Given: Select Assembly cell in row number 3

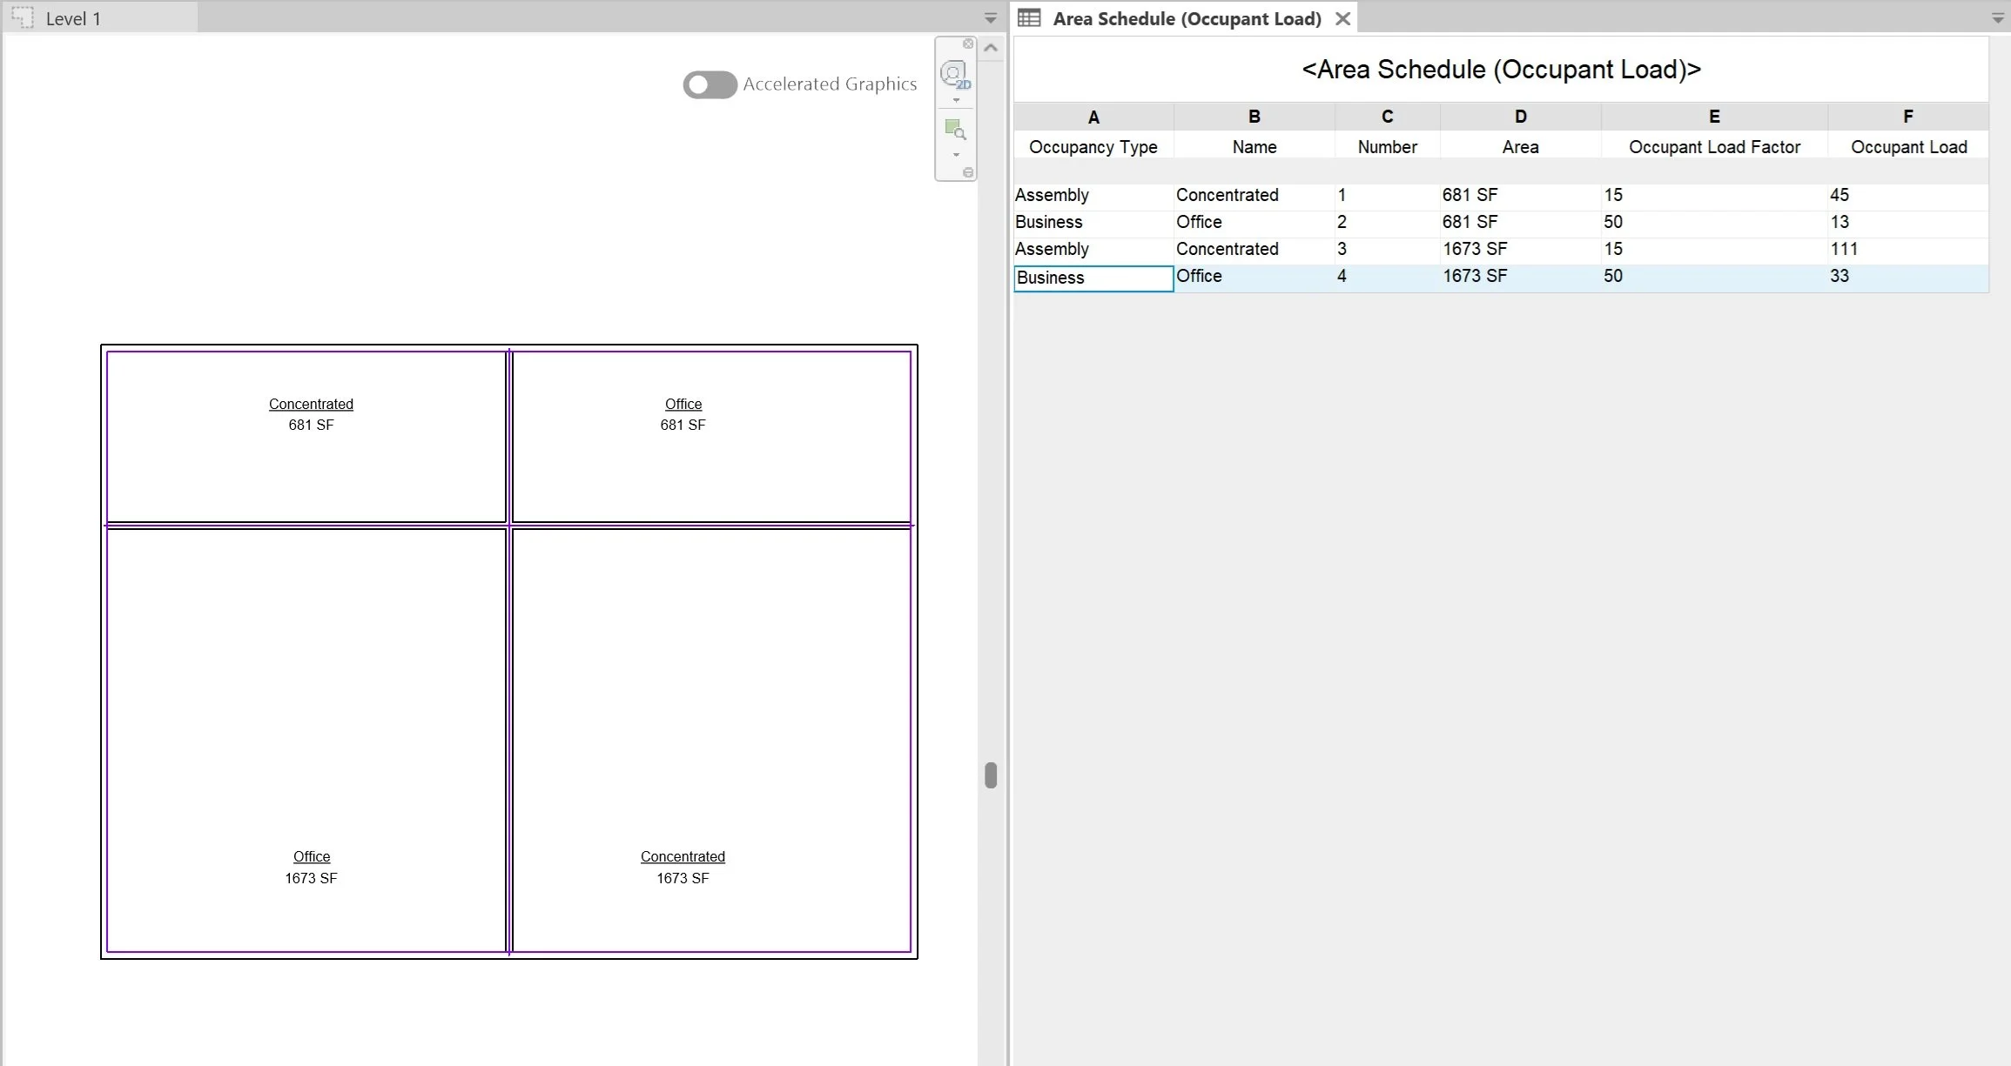Looking at the screenshot, I should [x=1093, y=250].
